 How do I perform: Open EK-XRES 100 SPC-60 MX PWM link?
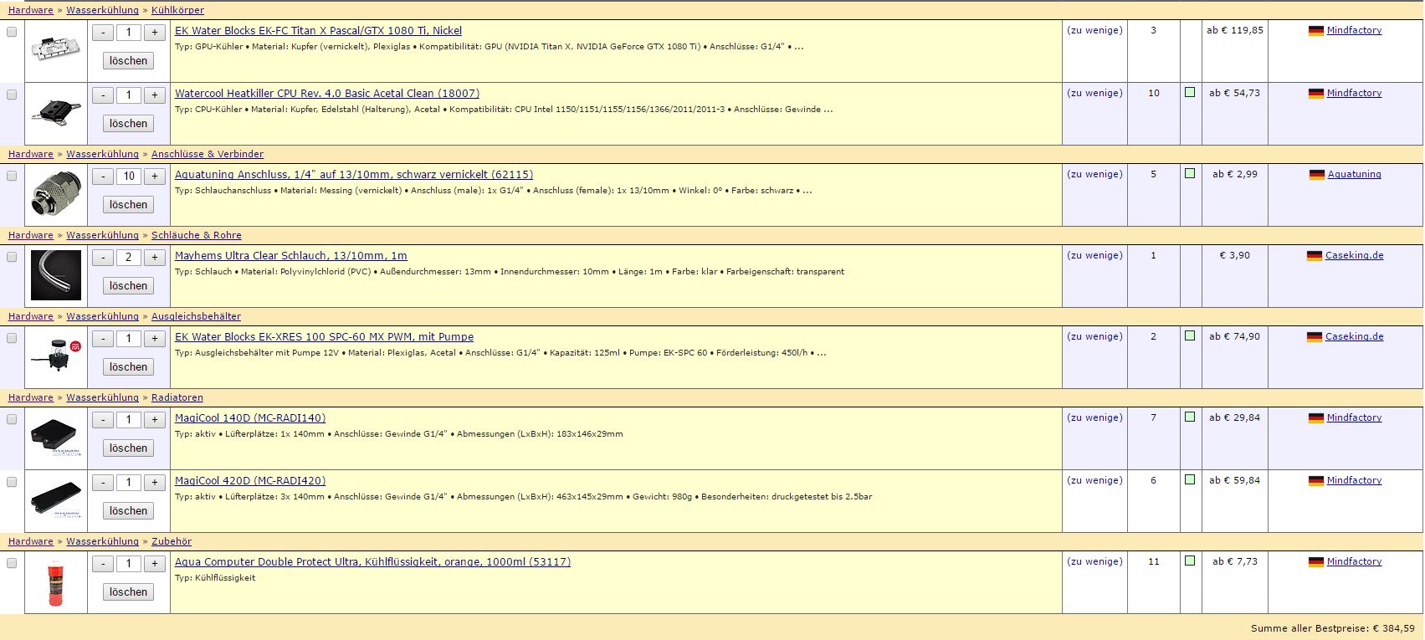click(324, 337)
